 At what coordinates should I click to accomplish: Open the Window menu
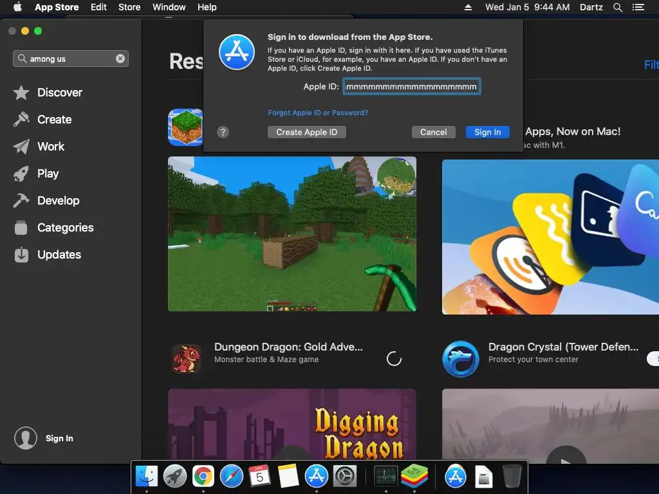click(x=169, y=7)
